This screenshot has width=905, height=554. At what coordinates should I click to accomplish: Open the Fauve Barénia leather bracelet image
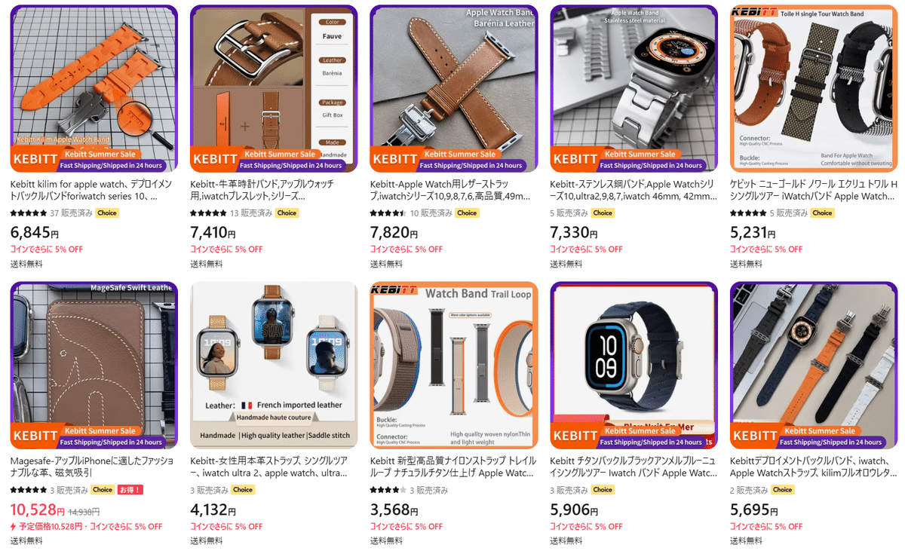[x=274, y=89]
